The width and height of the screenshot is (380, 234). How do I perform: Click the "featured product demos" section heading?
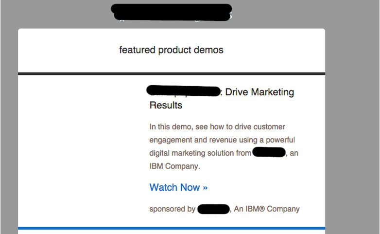pos(171,50)
